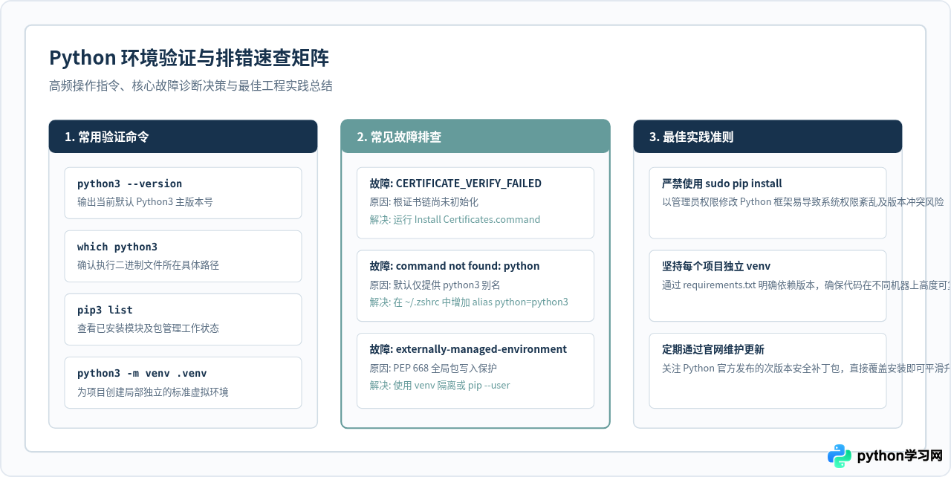Click the 'CERTIFICATE_VERIFY_FAILED' fault title
The image size is (951, 477).
click(x=455, y=184)
